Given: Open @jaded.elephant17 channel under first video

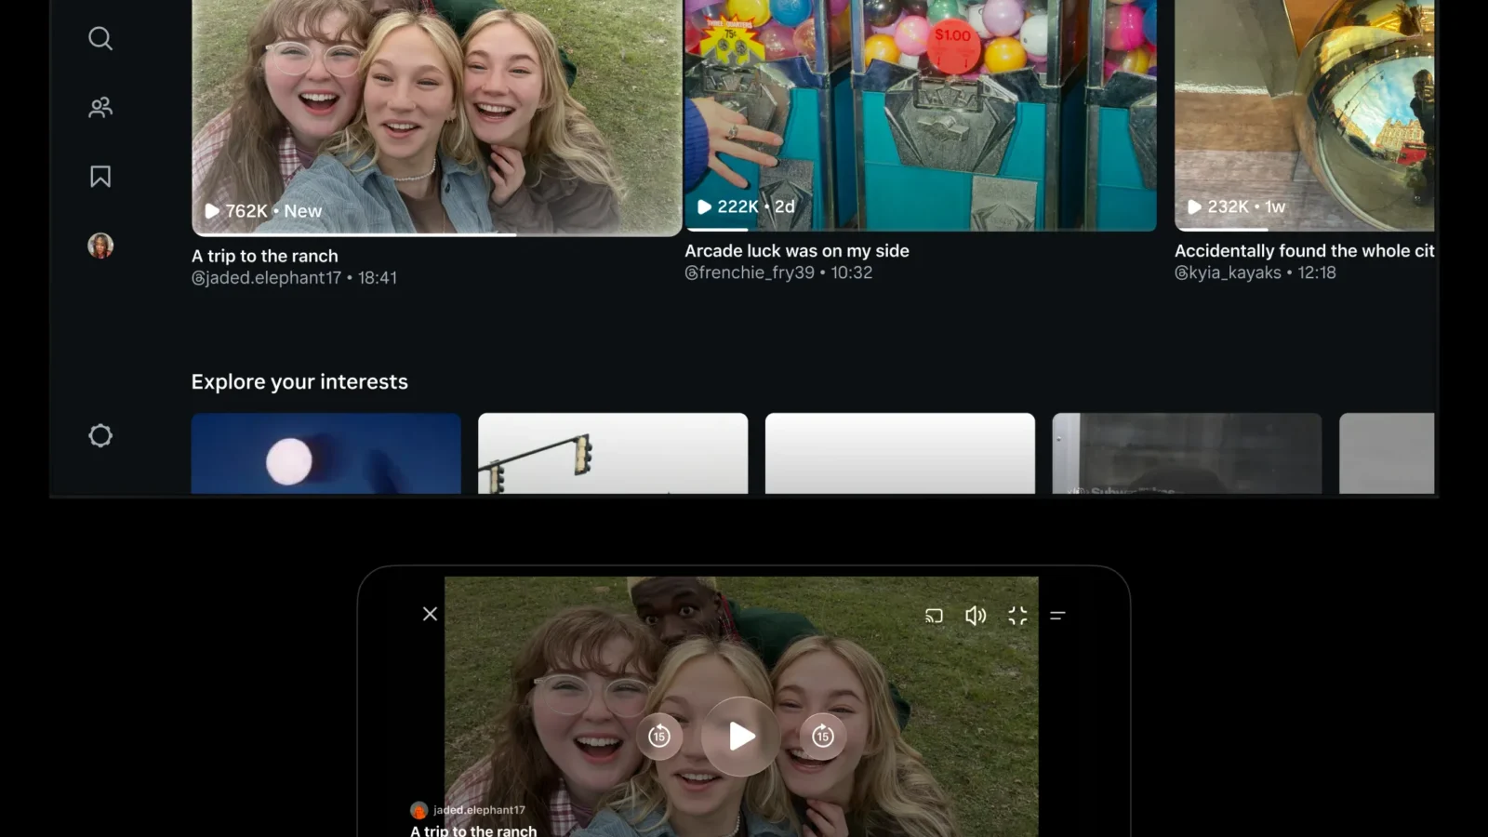Looking at the screenshot, I should point(266,277).
